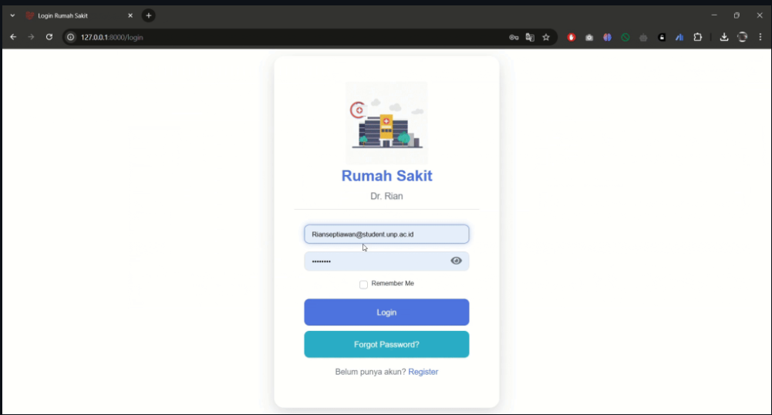
Task: Open the browser profile avatar
Action: coord(743,37)
